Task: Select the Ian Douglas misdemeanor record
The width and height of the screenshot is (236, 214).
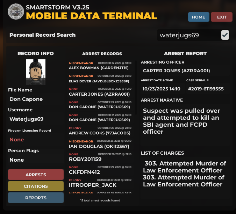Action: tap(100, 144)
